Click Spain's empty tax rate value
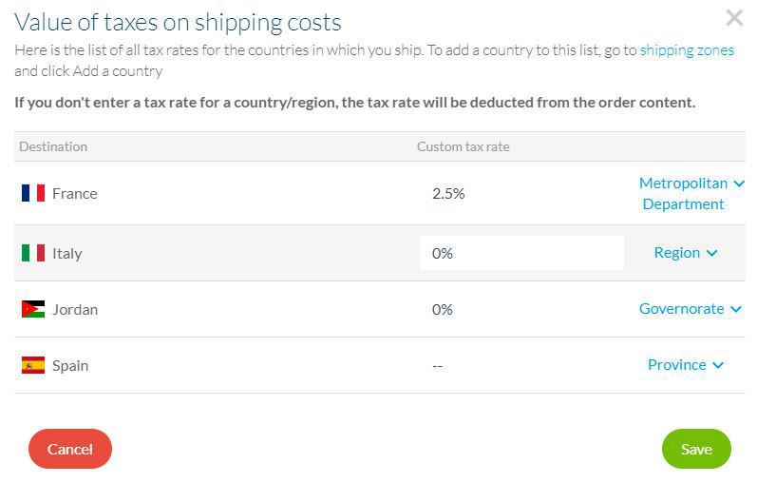This screenshot has width=757, height=483. pos(438,365)
